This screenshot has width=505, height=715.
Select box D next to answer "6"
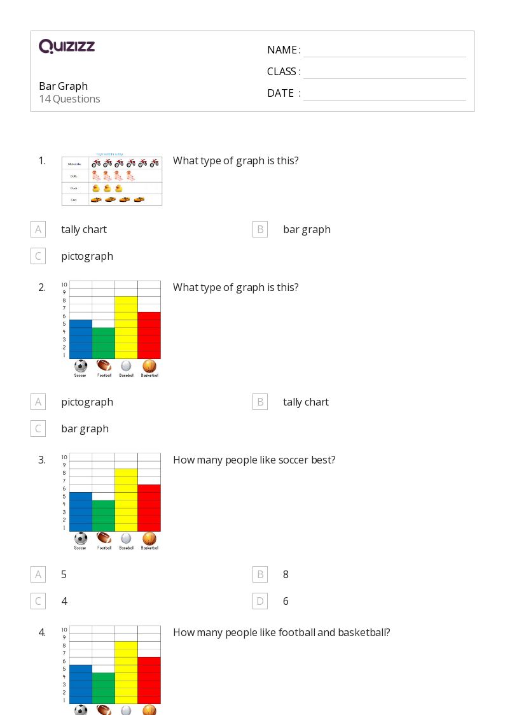(x=259, y=601)
